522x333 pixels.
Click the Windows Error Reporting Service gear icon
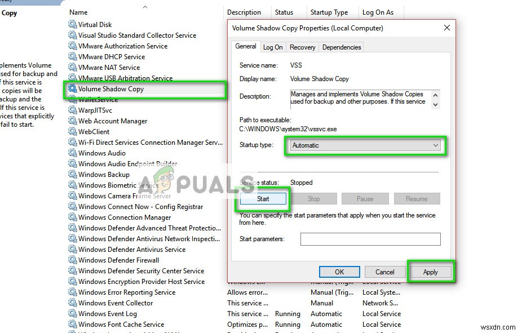pyautogui.click(x=73, y=292)
